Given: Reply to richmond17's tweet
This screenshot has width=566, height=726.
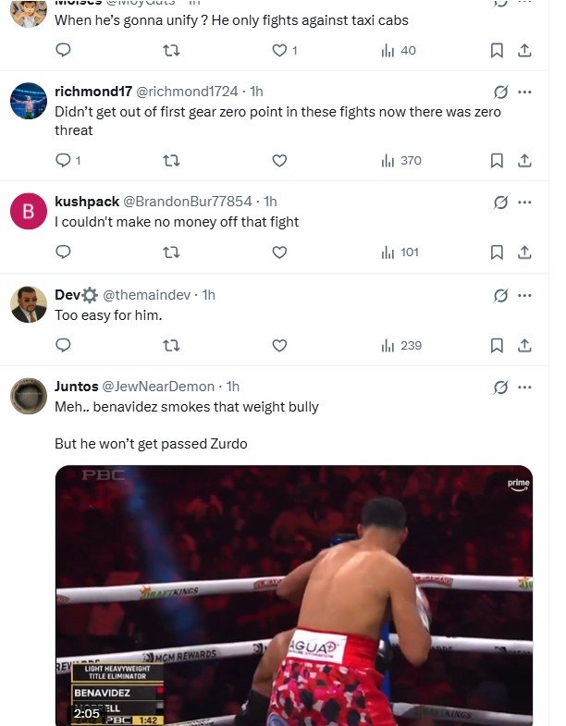Looking at the screenshot, I should click(64, 161).
